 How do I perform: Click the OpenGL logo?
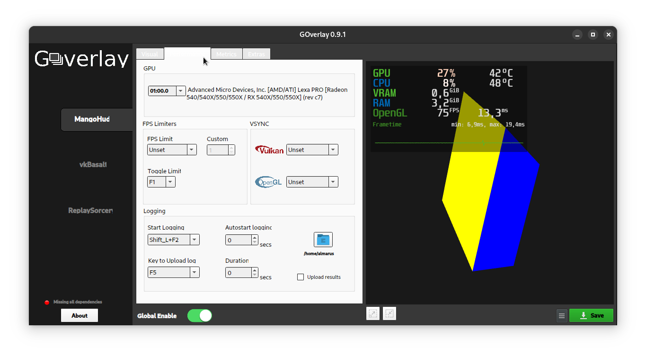coord(268,182)
